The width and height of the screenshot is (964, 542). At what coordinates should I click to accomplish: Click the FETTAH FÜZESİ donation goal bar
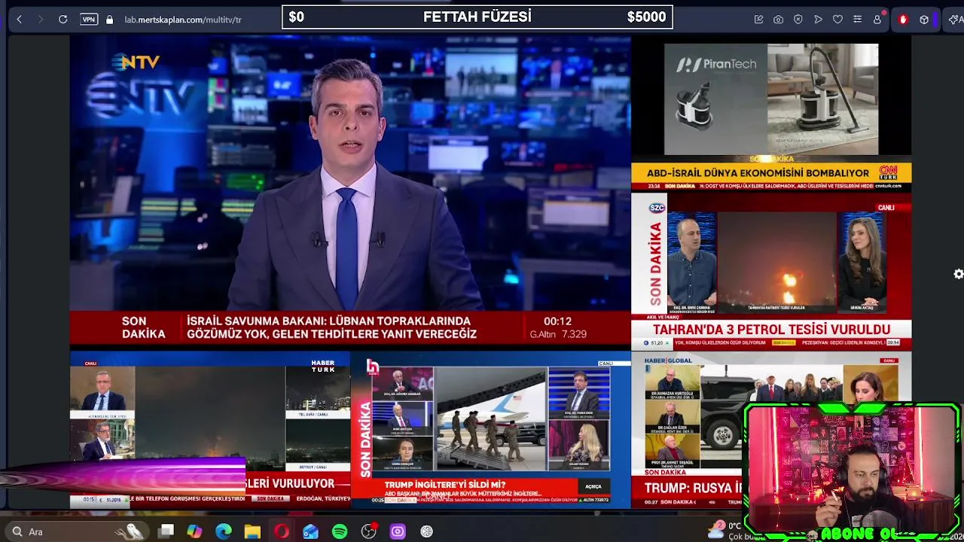[477, 17]
